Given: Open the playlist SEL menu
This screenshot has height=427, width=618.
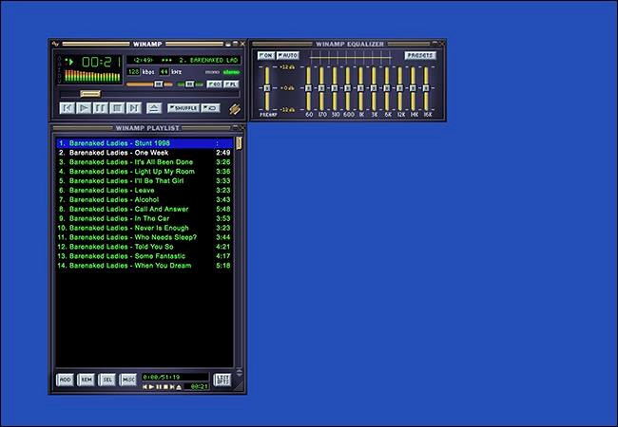Looking at the screenshot, I should click(x=107, y=380).
